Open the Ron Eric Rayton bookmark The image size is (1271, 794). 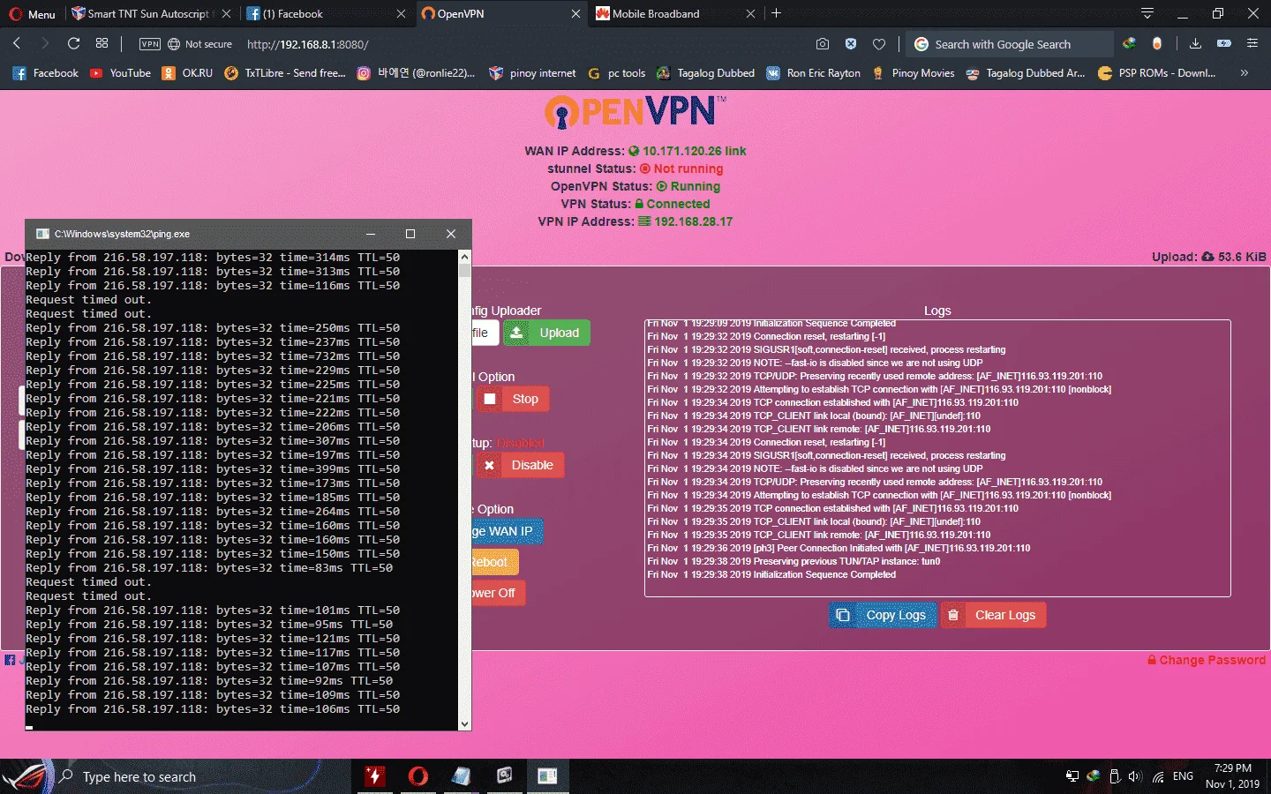pyautogui.click(x=813, y=73)
